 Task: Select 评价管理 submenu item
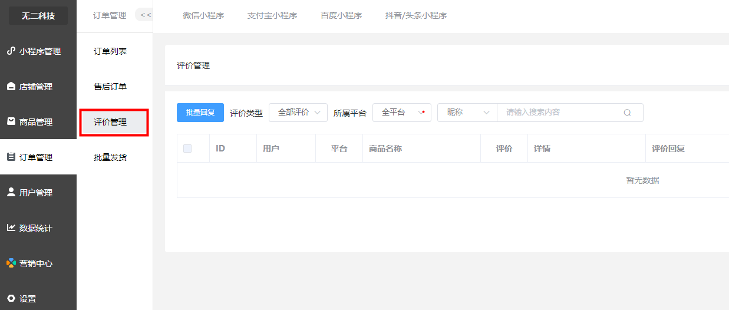click(x=113, y=123)
